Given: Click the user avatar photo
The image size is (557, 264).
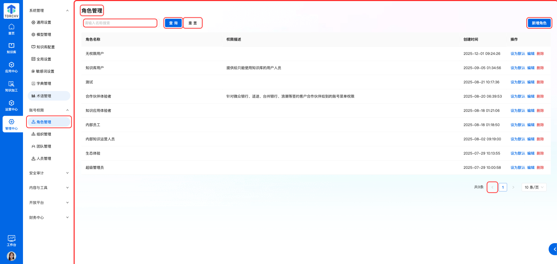Looking at the screenshot, I should 11,256.
